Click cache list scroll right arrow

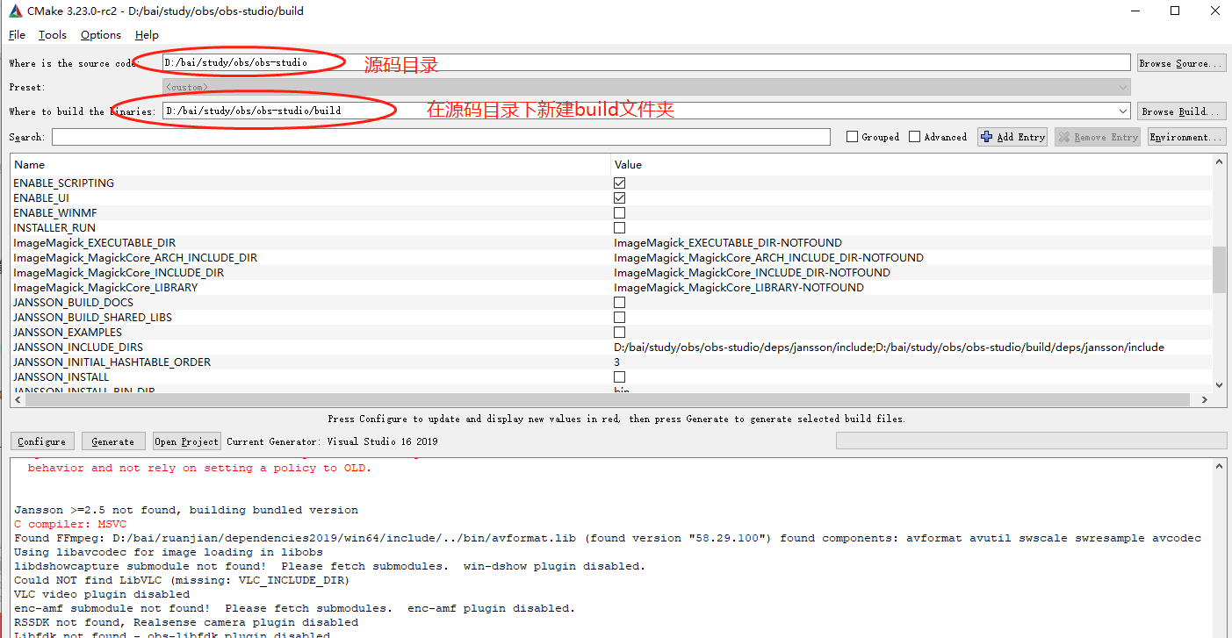coord(1205,399)
